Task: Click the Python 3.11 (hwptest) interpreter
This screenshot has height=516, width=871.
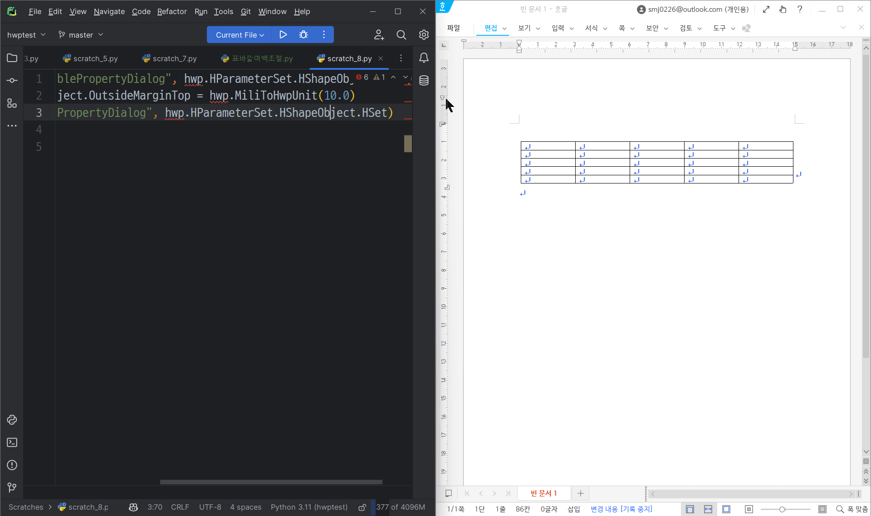Action: pos(309,507)
